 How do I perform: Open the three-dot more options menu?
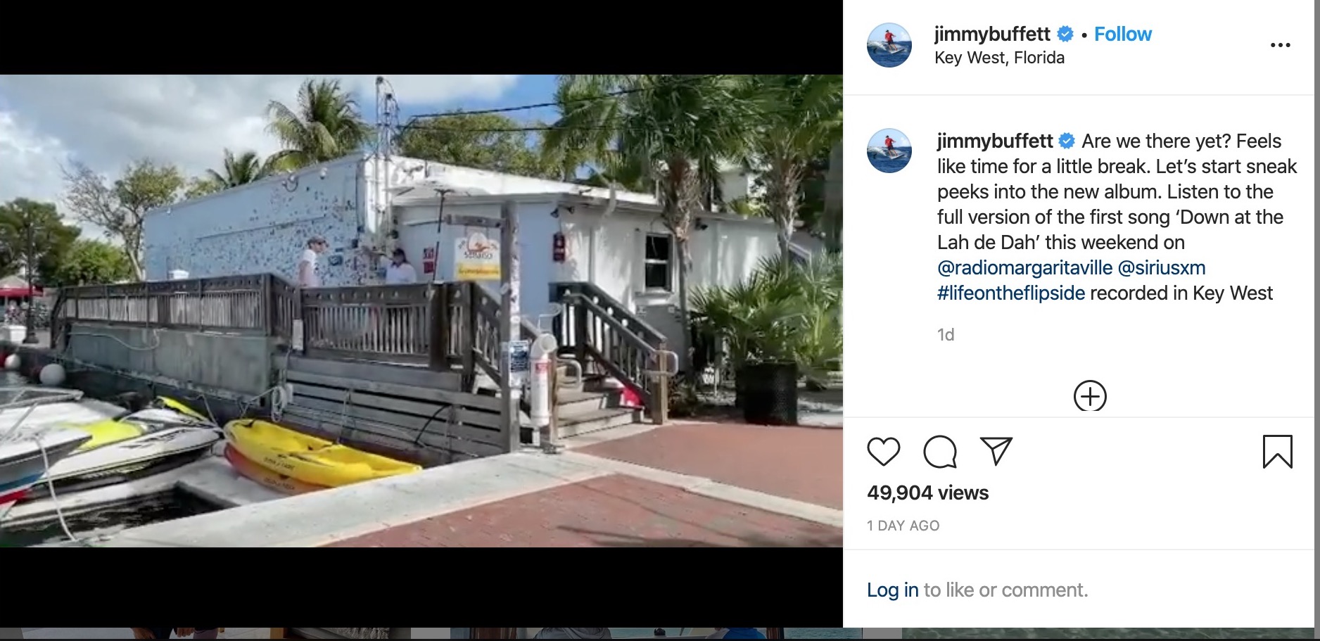1280,45
